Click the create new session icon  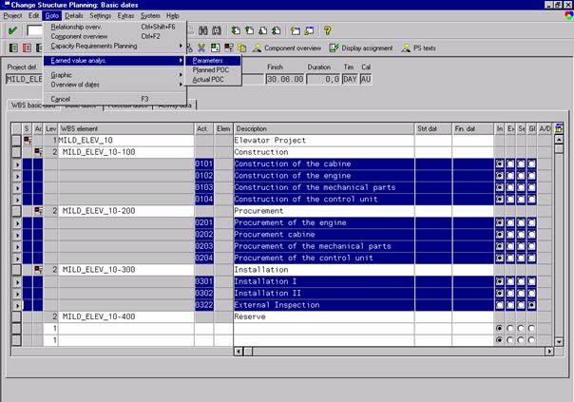point(296,30)
